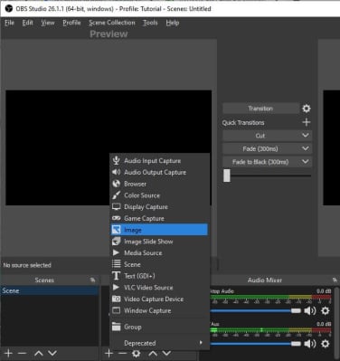Open transition properties gear icon
This screenshot has height=361, width=340.
[307, 109]
